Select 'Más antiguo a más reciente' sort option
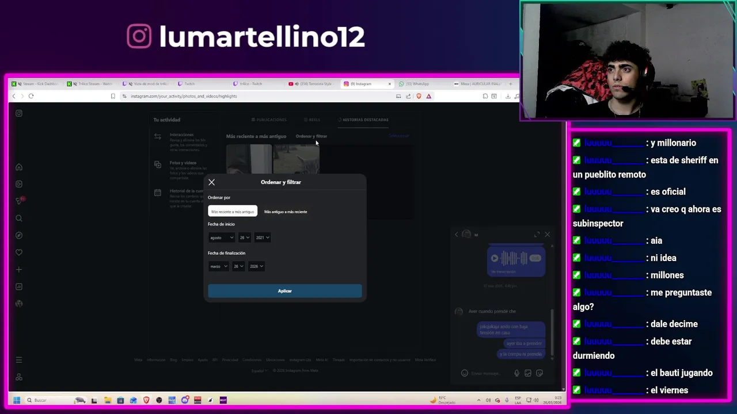The image size is (737, 414). point(286,212)
